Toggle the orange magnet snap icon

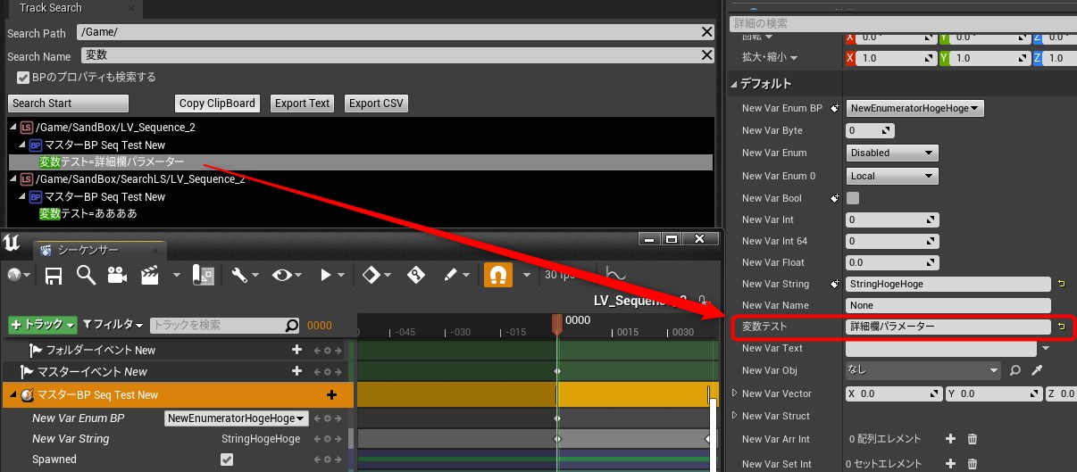(x=497, y=276)
